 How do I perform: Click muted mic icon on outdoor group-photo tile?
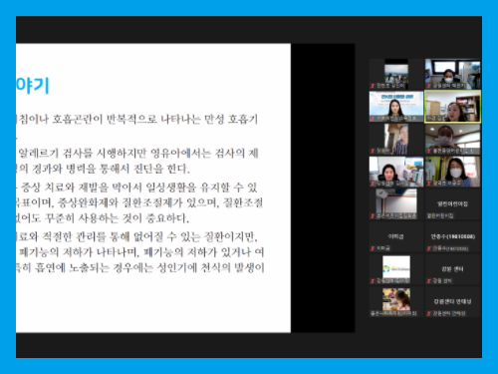(373, 86)
